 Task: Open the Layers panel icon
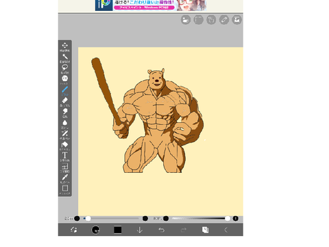[206, 230]
